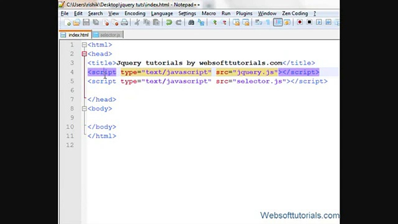This screenshot has height=224, width=398.
Task: Toggle Show All Characters pilcrow icon
Action: click(x=268, y=22)
